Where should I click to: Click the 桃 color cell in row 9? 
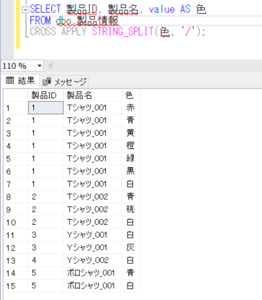pyautogui.click(x=130, y=210)
